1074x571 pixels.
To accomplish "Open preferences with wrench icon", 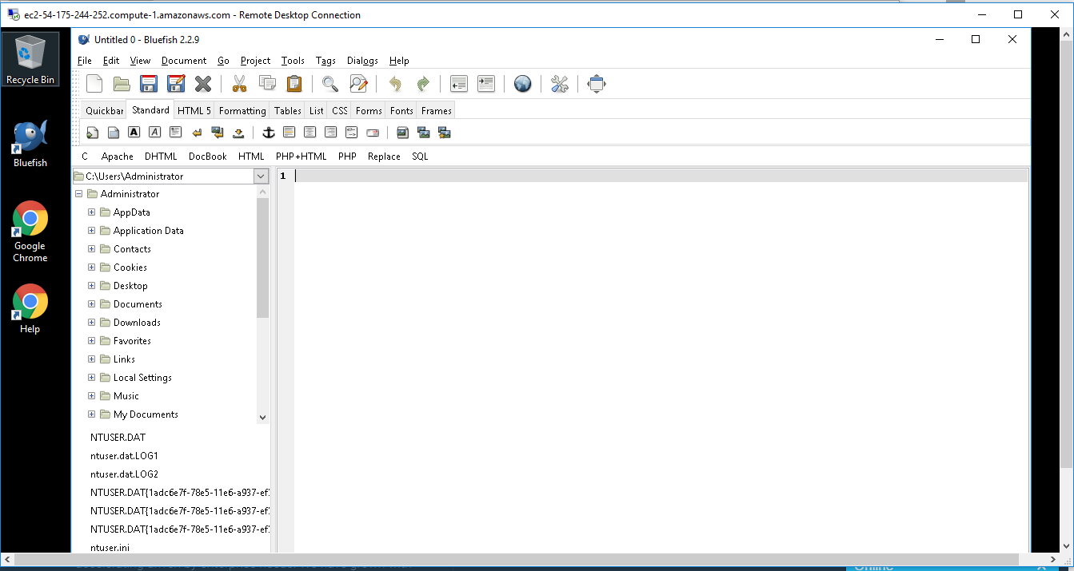I will pyautogui.click(x=560, y=84).
